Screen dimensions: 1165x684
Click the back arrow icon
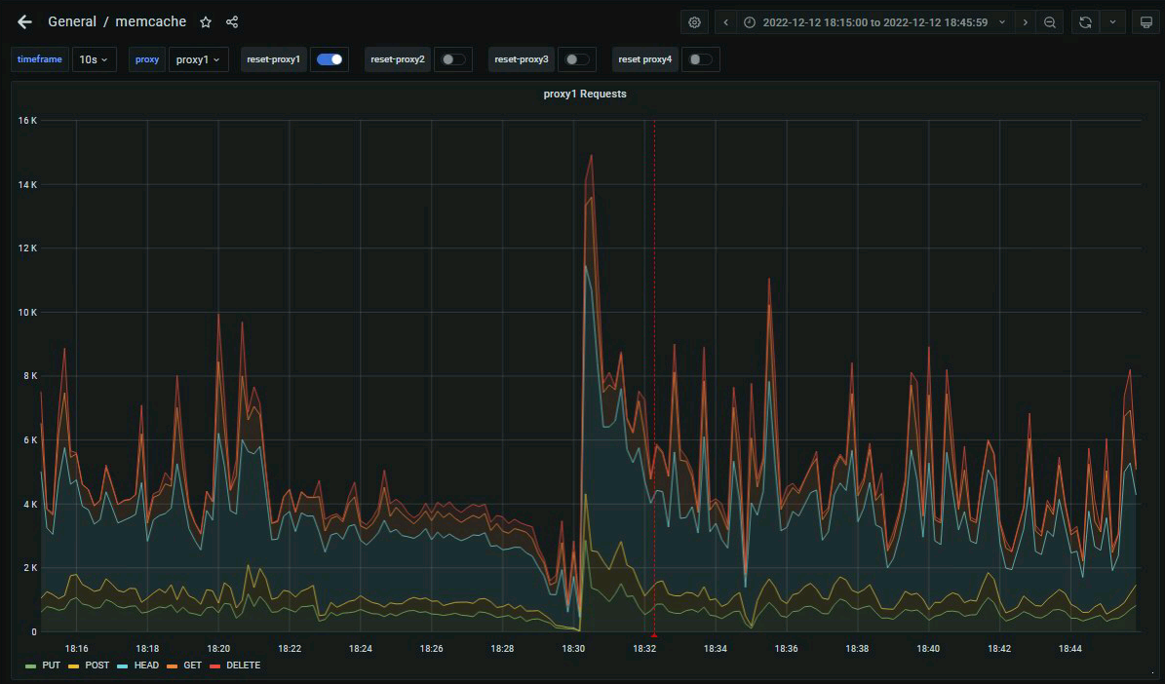pyautogui.click(x=24, y=21)
